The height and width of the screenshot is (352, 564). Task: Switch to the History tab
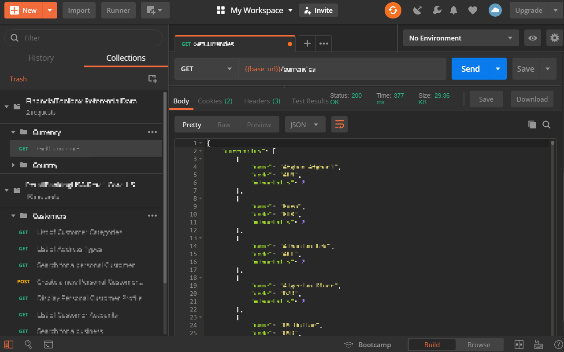(41, 58)
